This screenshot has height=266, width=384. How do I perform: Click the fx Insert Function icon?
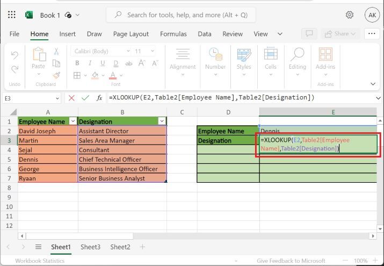99,98
